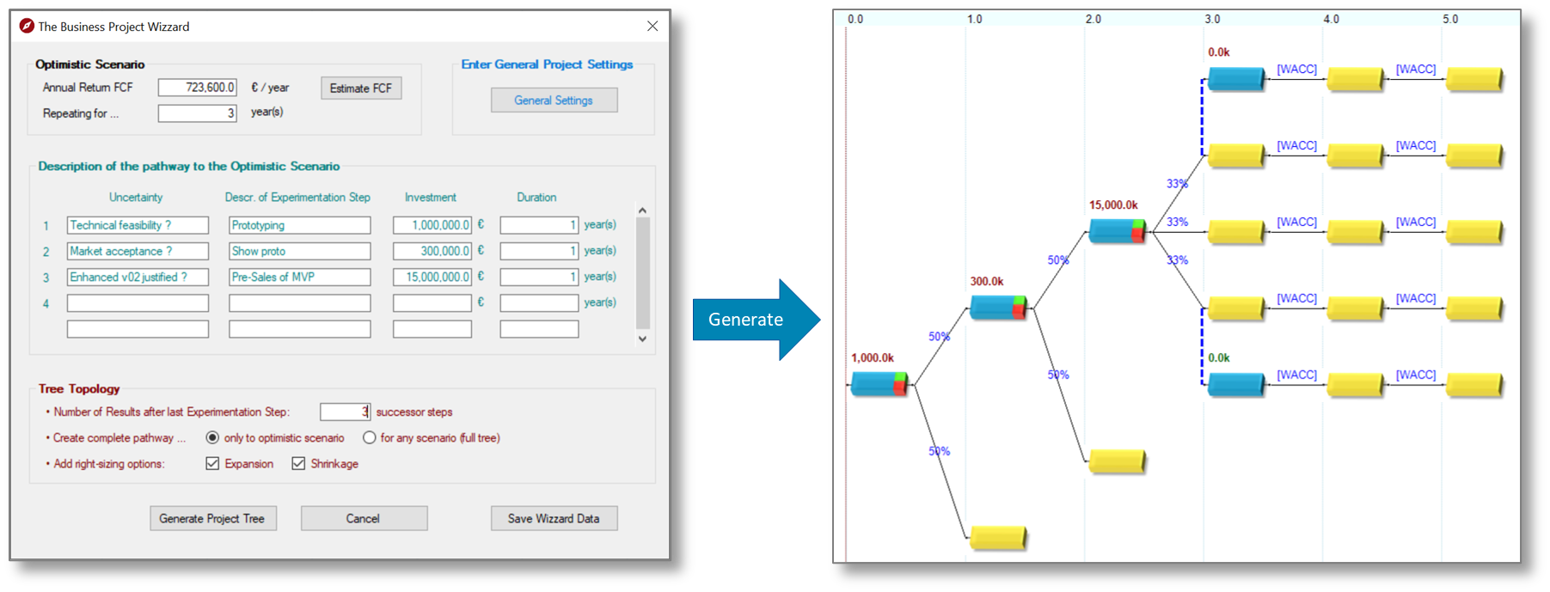Select the blue node labeled 300.0k

click(997, 307)
